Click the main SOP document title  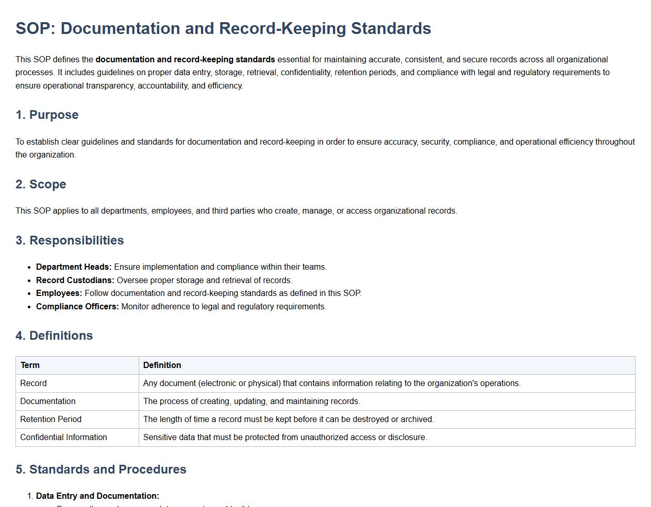(223, 28)
